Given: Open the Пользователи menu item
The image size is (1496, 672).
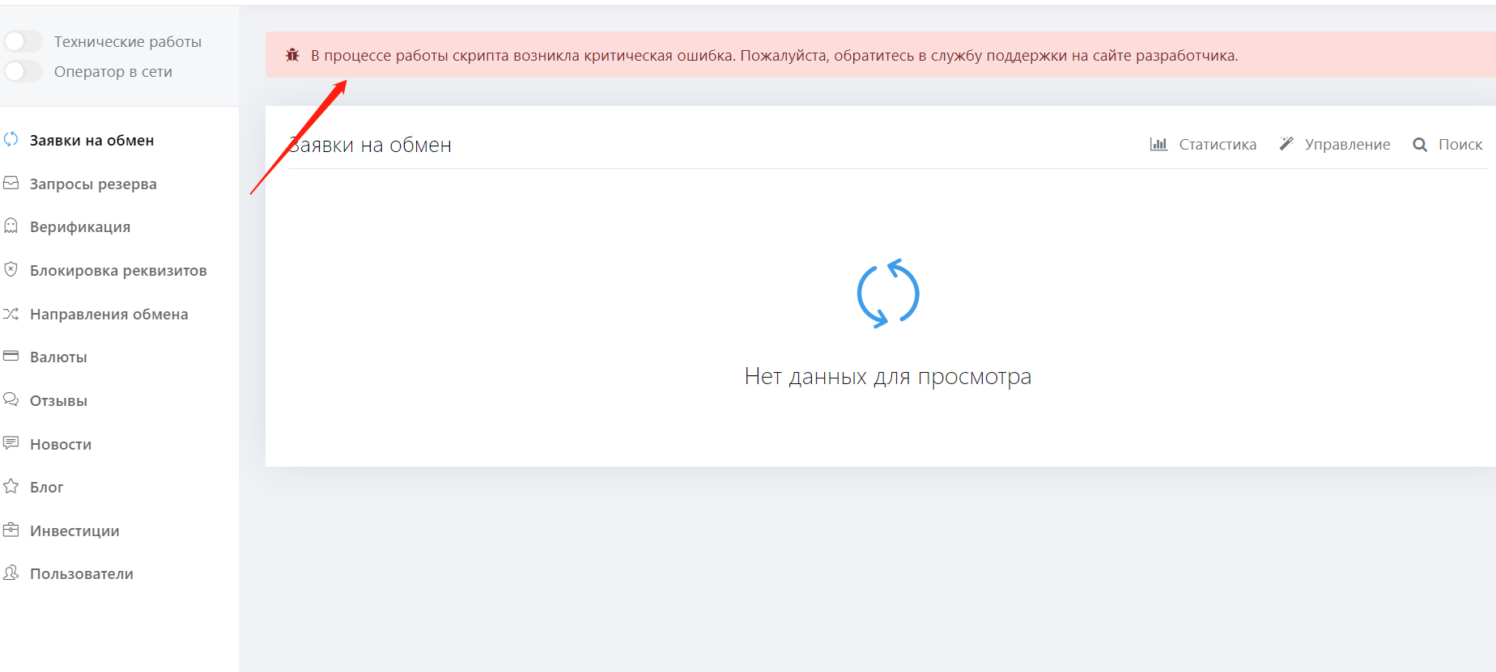Looking at the screenshot, I should coord(82,573).
